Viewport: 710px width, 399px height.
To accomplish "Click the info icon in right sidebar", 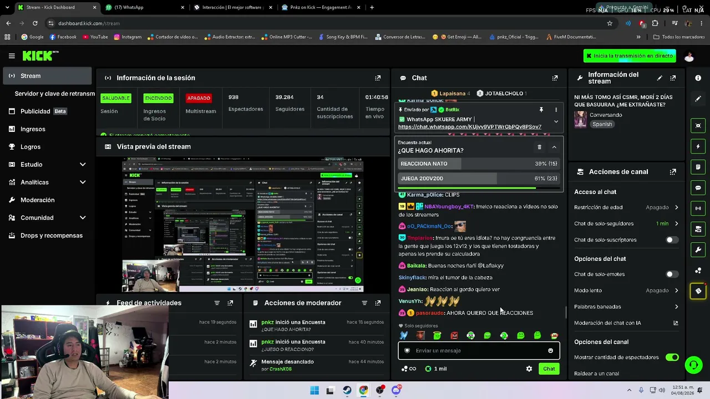I will (x=698, y=78).
